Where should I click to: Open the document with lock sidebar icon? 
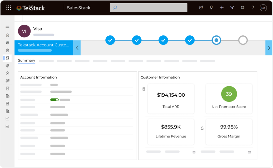point(7,111)
